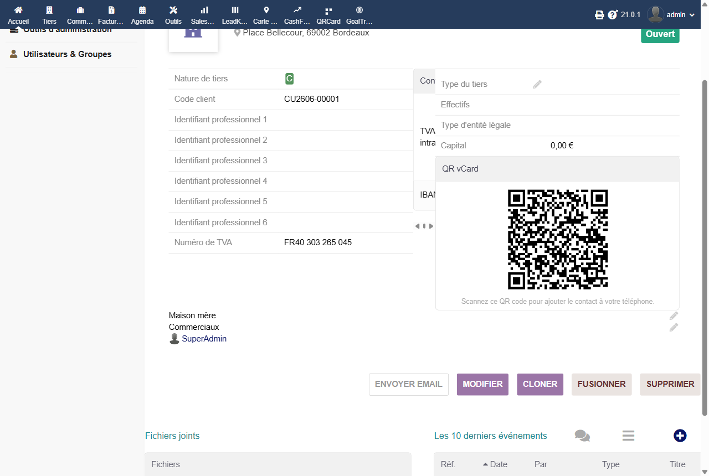
Task: Click the Fusionner button
Action: pos(602,384)
